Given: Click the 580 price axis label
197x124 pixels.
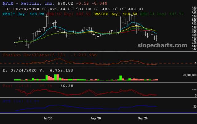Looking at the screenshot, I should 194,8.
